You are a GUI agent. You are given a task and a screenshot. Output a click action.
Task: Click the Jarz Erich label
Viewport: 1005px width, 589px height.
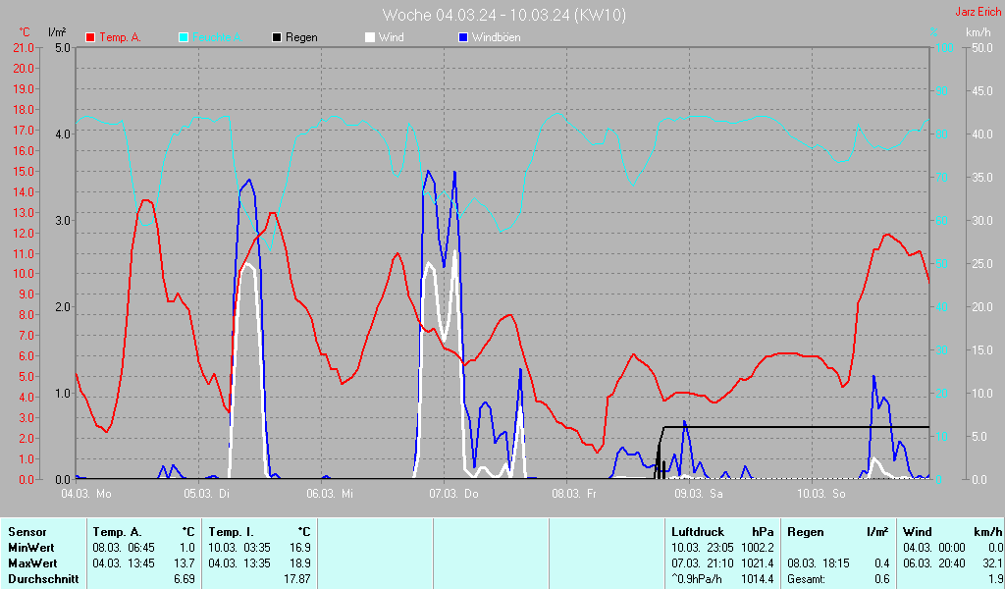coord(978,13)
